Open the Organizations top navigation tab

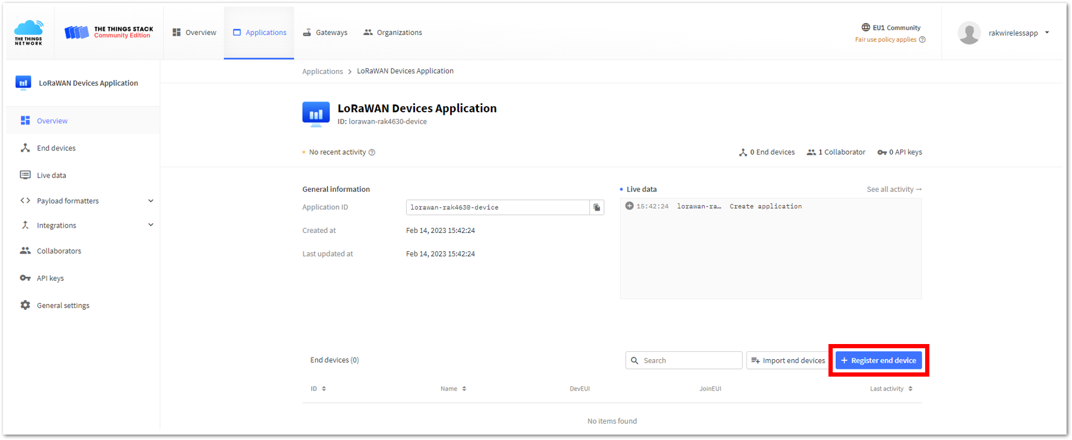tap(393, 33)
